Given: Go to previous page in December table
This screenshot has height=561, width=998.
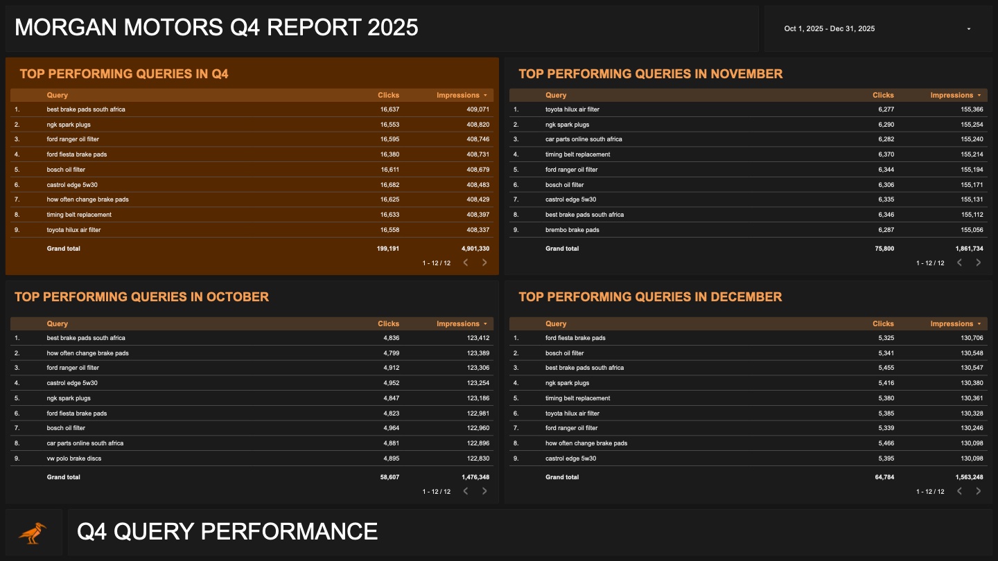Looking at the screenshot, I should pos(959,491).
